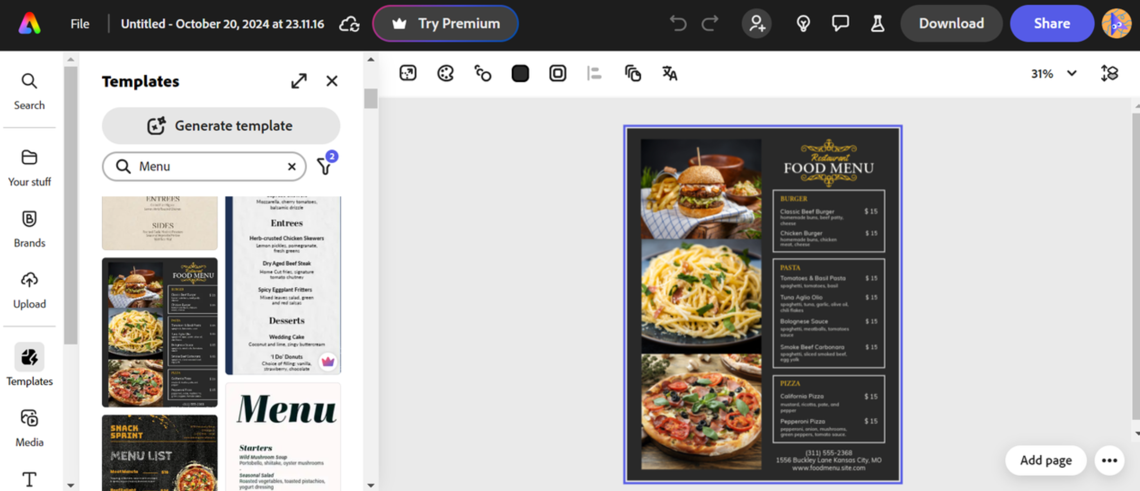Click the Generate template button
This screenshot has height=491, width=1140.
point(221,126)
